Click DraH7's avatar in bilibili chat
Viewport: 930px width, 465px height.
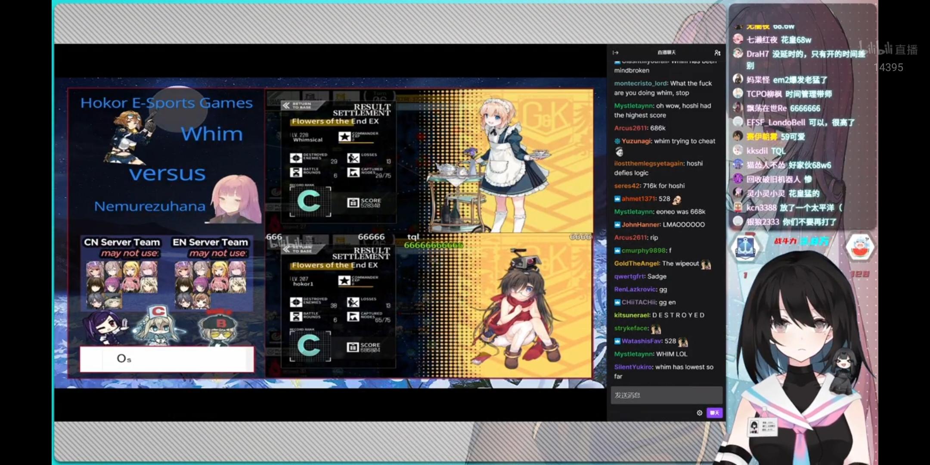tap(738, 53)
